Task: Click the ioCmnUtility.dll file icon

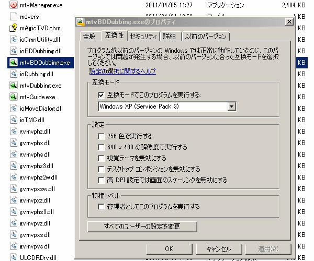Action: click(x=14, y=39)
